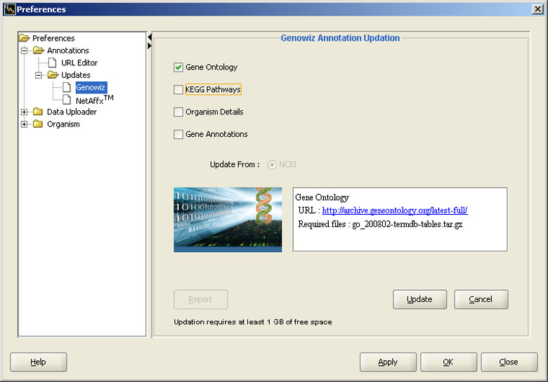
Task: Click the Updates open folder icon
Action: tap(53, 74)
